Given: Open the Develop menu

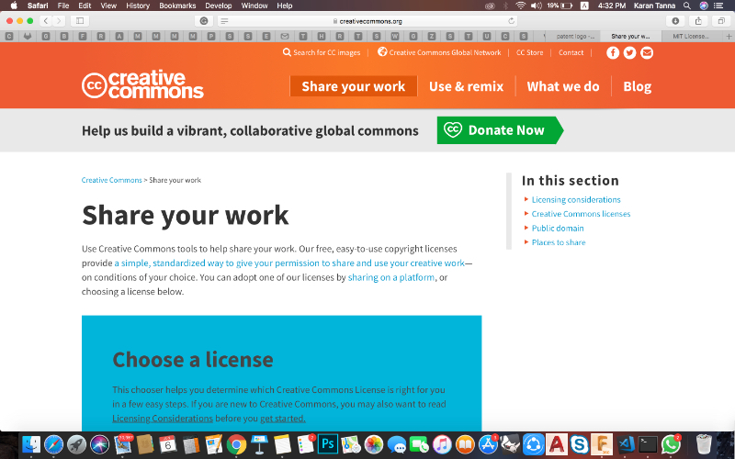Looking at the screenshot, I should point(219,6).
